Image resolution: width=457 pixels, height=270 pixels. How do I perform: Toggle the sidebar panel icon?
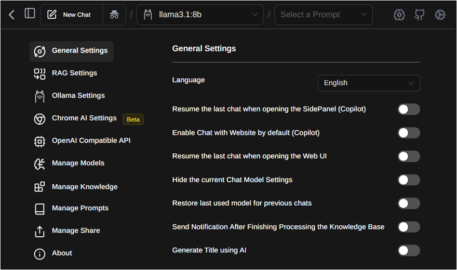pyautogui.click(x=30, y=14)
